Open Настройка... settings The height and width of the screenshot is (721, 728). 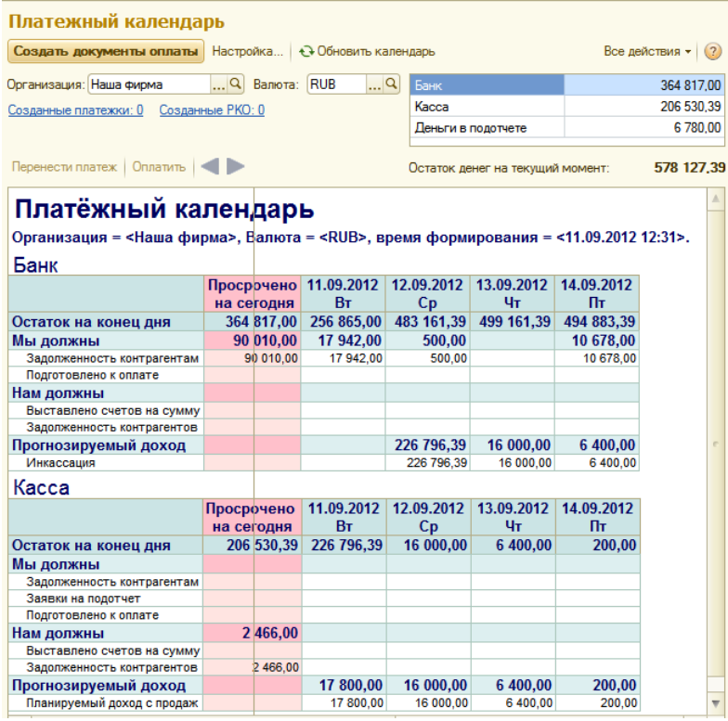[x=247, y=51]
